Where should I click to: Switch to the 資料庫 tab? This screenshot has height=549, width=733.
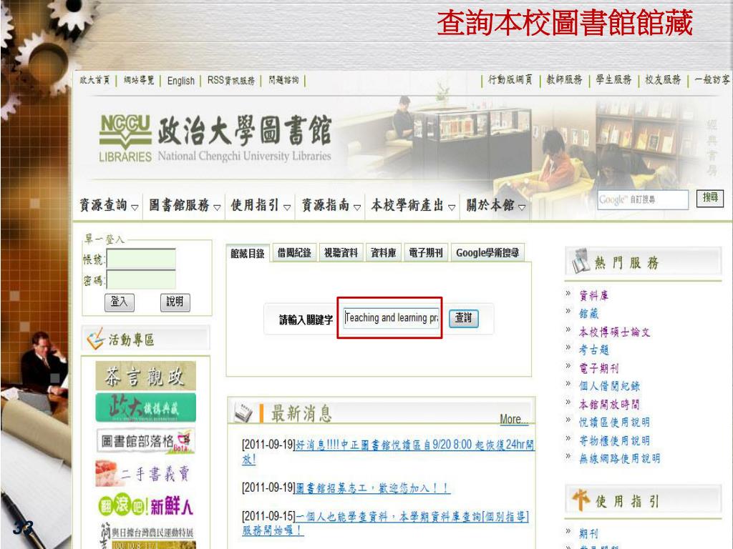pyautogui.click(x=384, y=252)
